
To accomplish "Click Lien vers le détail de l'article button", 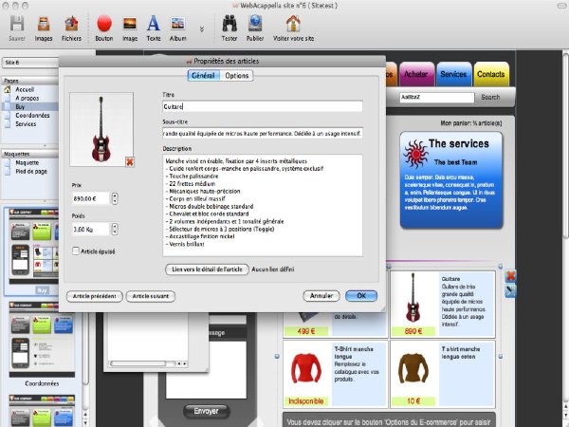I will click(207, 269).
